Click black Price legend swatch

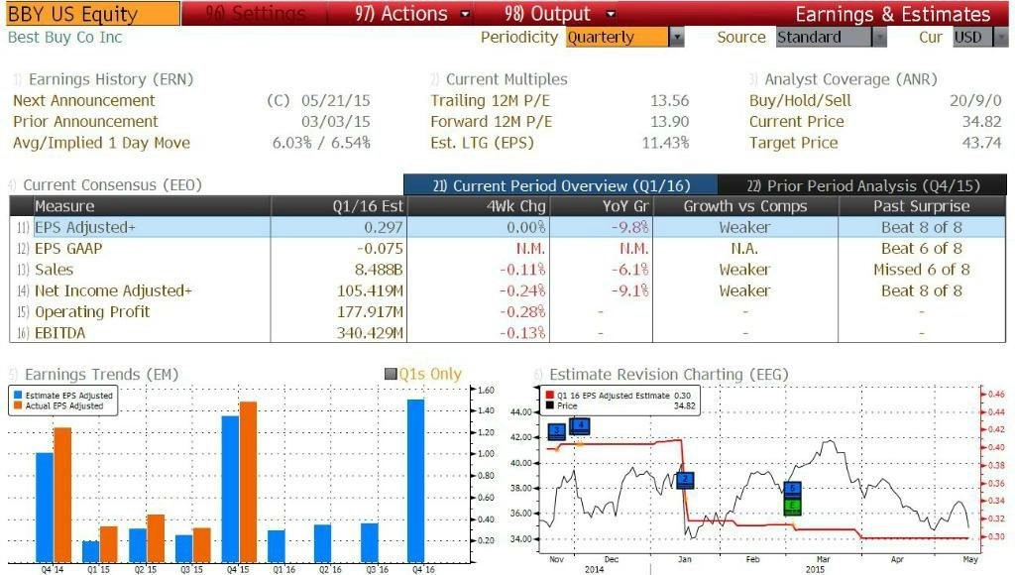[549, 406]
